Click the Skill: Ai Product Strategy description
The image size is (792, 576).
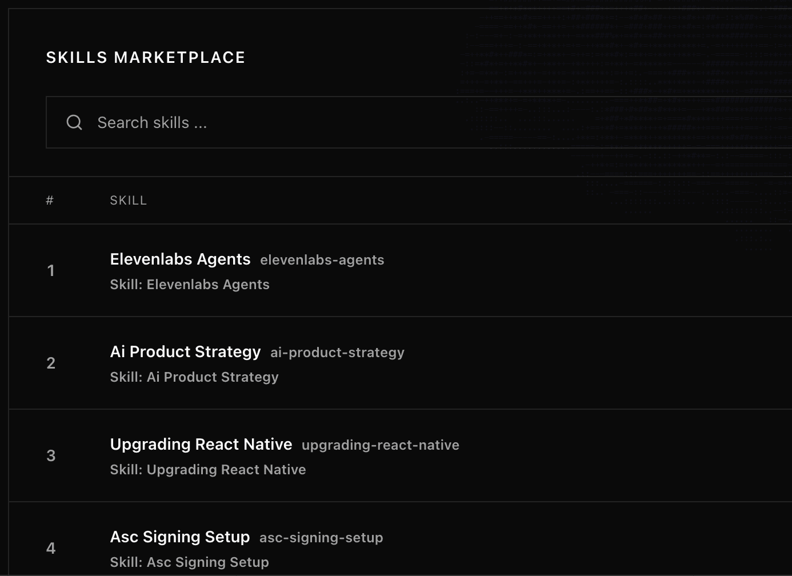(x=194, y=377)
